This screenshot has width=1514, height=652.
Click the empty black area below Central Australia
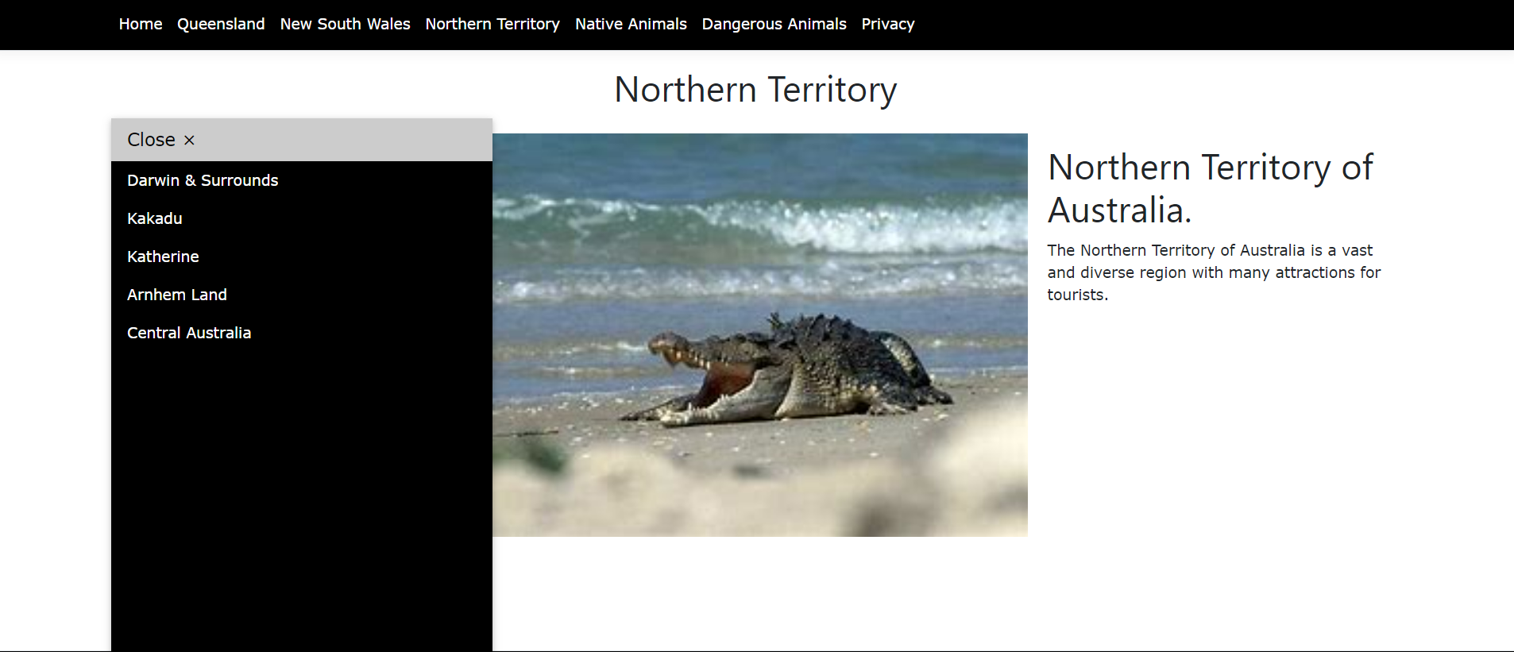[x=302, y=492]
